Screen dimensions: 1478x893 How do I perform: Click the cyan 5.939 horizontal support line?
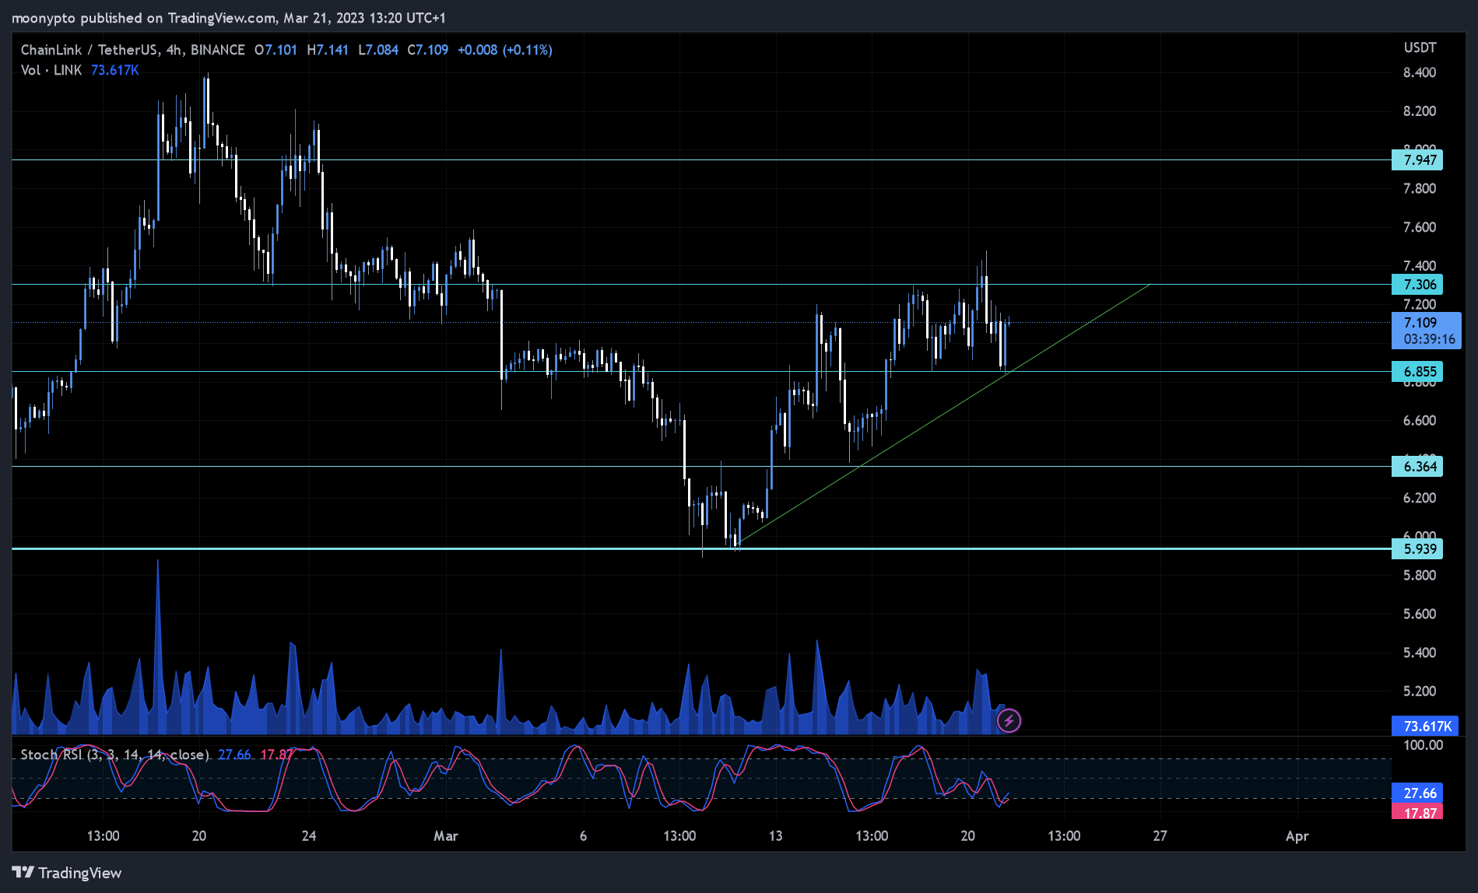700,548
